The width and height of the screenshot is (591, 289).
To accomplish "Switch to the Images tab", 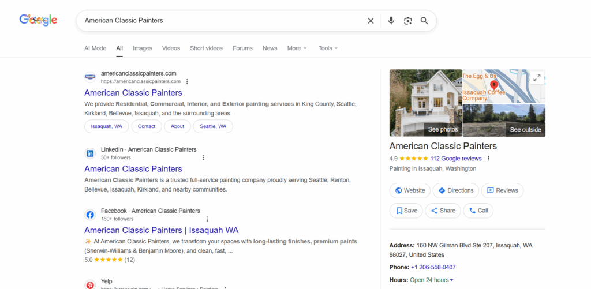I will (x=142, y=48).
